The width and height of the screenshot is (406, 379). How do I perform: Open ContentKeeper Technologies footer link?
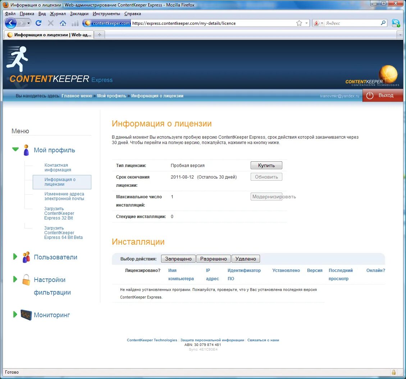click(x=152, y=340)
